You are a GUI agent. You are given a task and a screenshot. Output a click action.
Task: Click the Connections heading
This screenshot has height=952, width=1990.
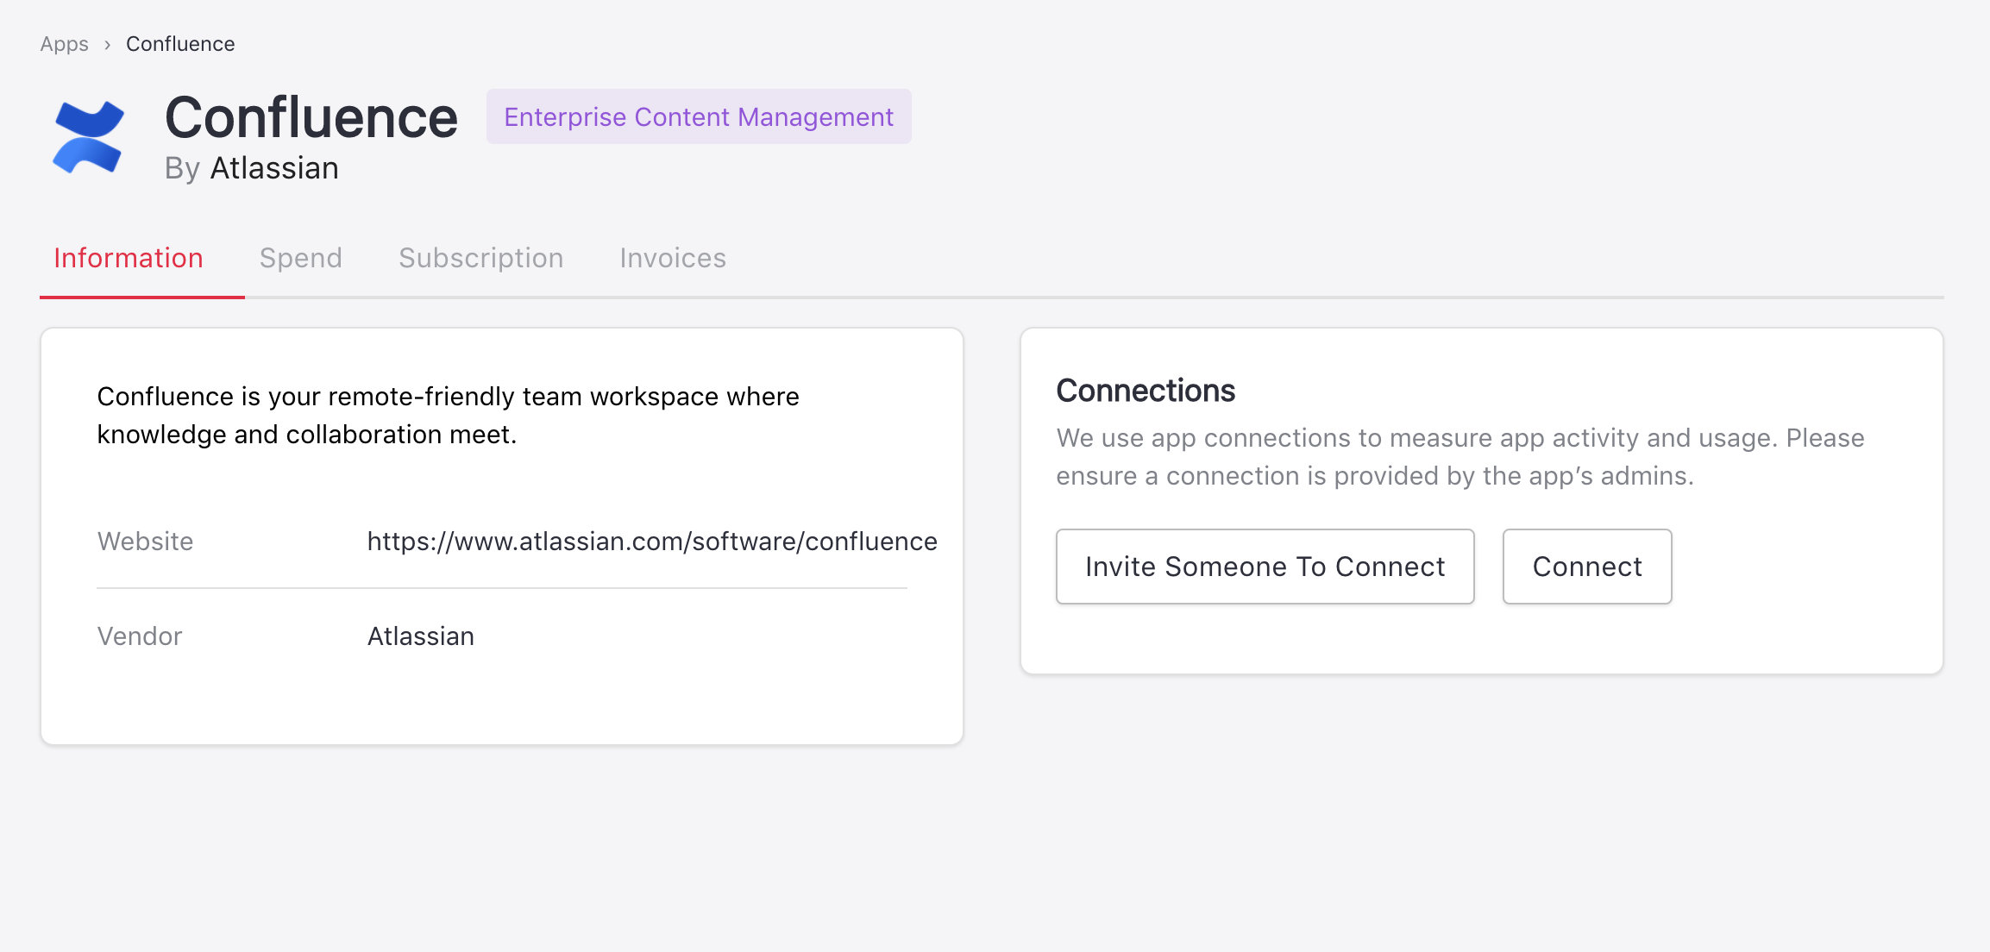(1146, 391)
